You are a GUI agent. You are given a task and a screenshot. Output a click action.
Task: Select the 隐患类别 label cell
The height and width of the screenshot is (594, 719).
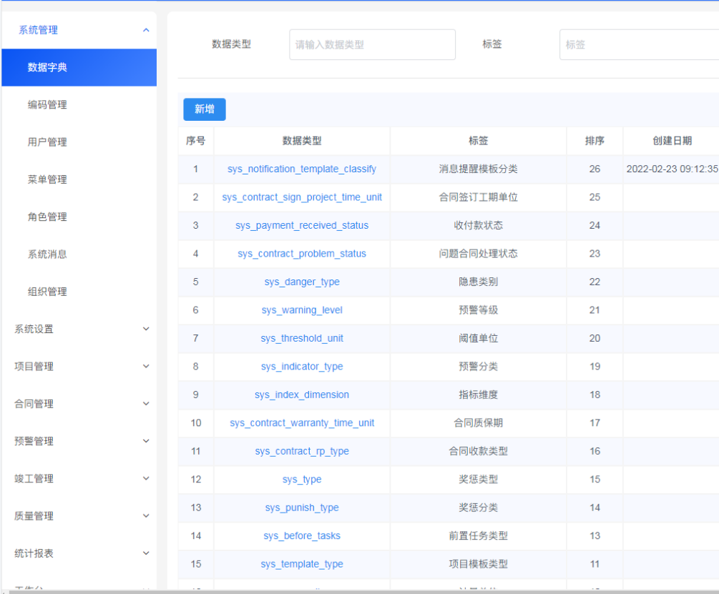coord(479,282)
